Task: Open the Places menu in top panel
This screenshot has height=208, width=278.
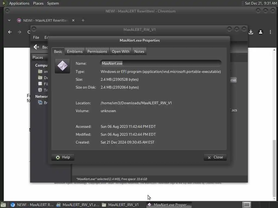Action: [38, 3]
